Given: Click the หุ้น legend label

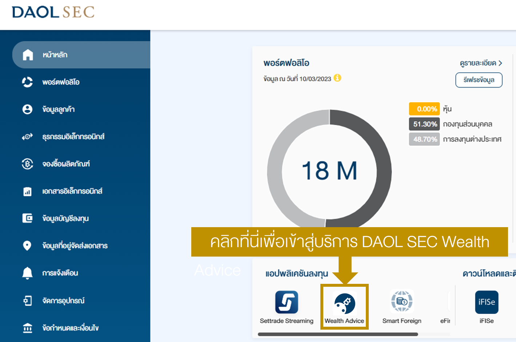Looking at the screenshot, I should tap(447, 109).
